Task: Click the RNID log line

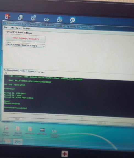Action: click(x=30, y=81)
